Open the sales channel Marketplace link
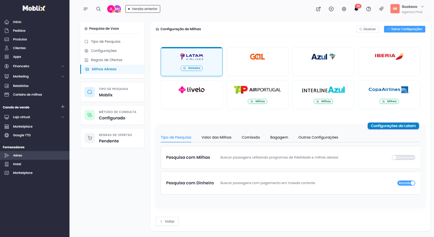Screen dimensions: 434x237 pos(23,127)
